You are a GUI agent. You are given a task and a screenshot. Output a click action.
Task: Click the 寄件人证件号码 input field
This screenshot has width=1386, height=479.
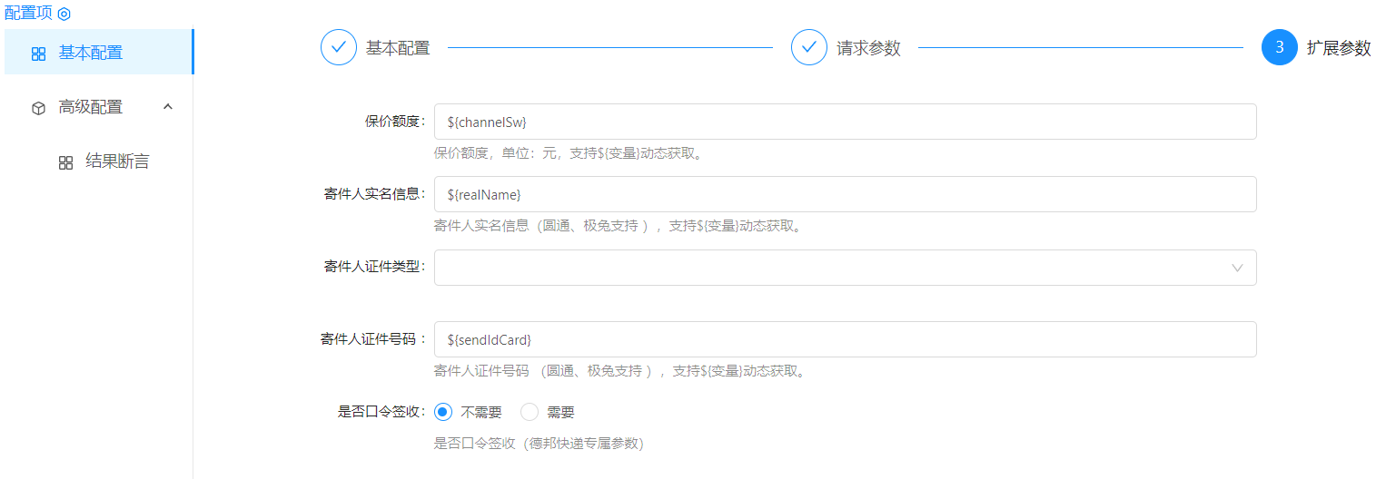pos(845,339)
